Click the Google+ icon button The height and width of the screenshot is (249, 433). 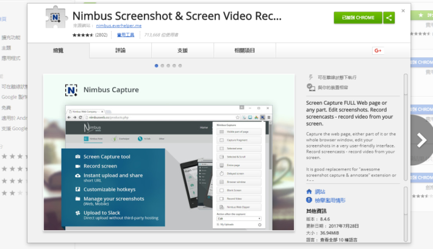coord(378,51)
